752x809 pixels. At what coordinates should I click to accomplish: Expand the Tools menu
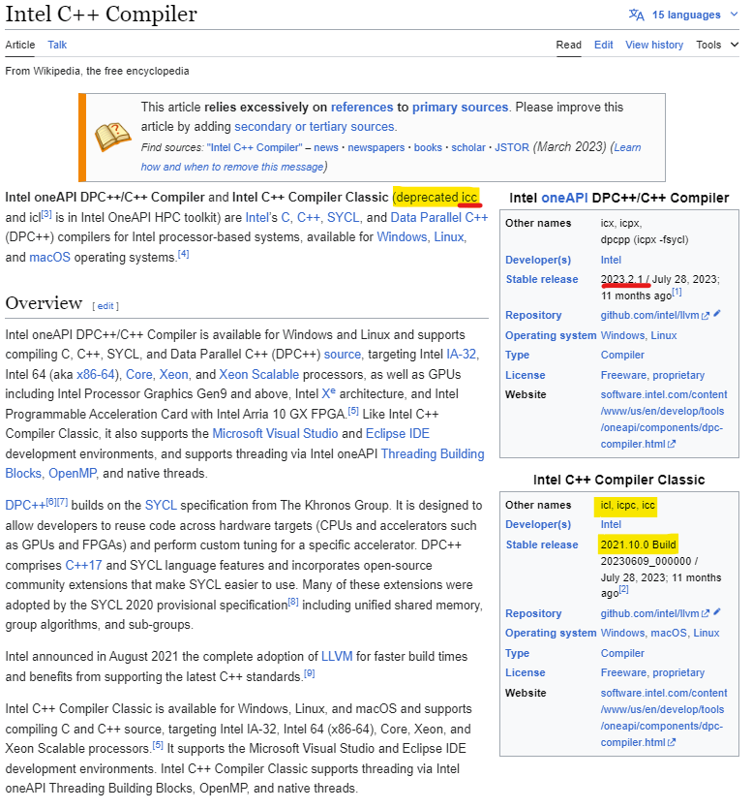717,45
